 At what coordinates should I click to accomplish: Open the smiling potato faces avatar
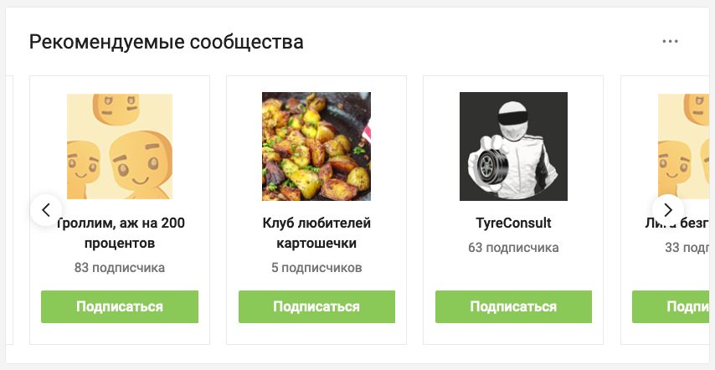(x=120, y=146)
